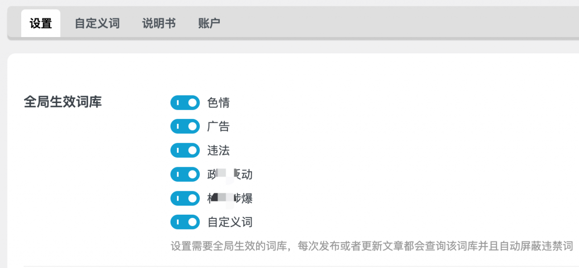Select the active 设置 tab
This screenshot has width=579, height=268.
(40, 22)
